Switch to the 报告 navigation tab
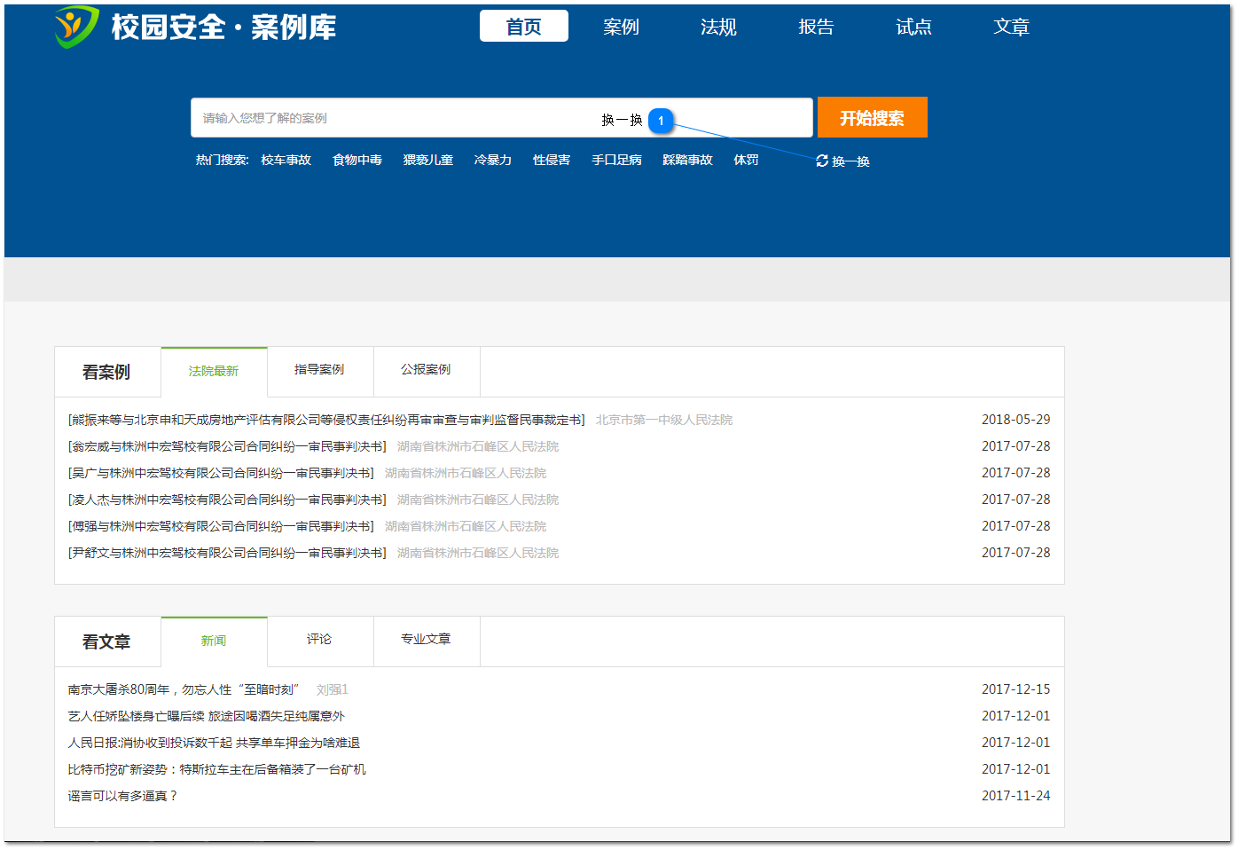The height and width of the screenshot is (850, 1238). pos(816,27)
